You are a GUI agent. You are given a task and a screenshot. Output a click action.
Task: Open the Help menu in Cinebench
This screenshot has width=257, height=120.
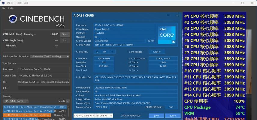(x=11, y=8)
